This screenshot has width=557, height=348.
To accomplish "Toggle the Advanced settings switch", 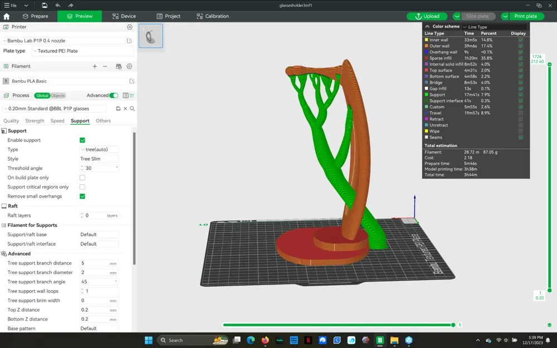I will pyautogui.click(x=114, y=96).
